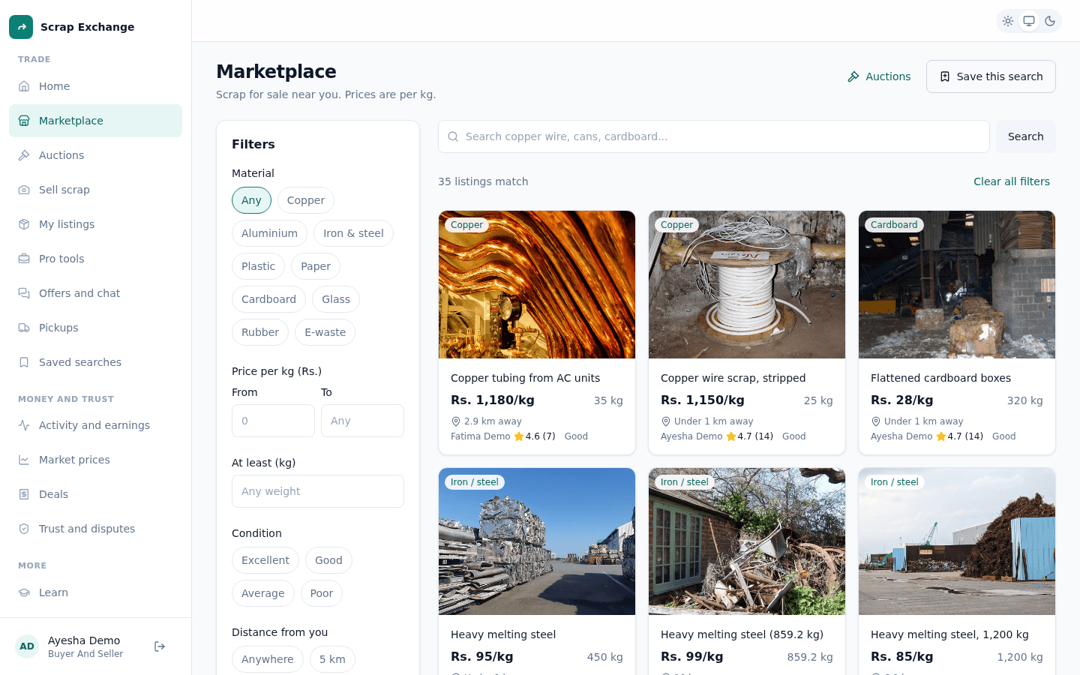Open the Deals sidebar item

click(95, 494)
